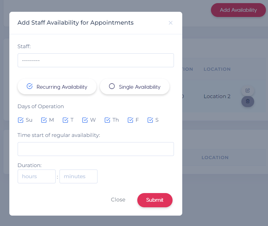Viewport: 268px width, 226px height.
Task: Click the Duration minutes input
Action: click(78, 176)
